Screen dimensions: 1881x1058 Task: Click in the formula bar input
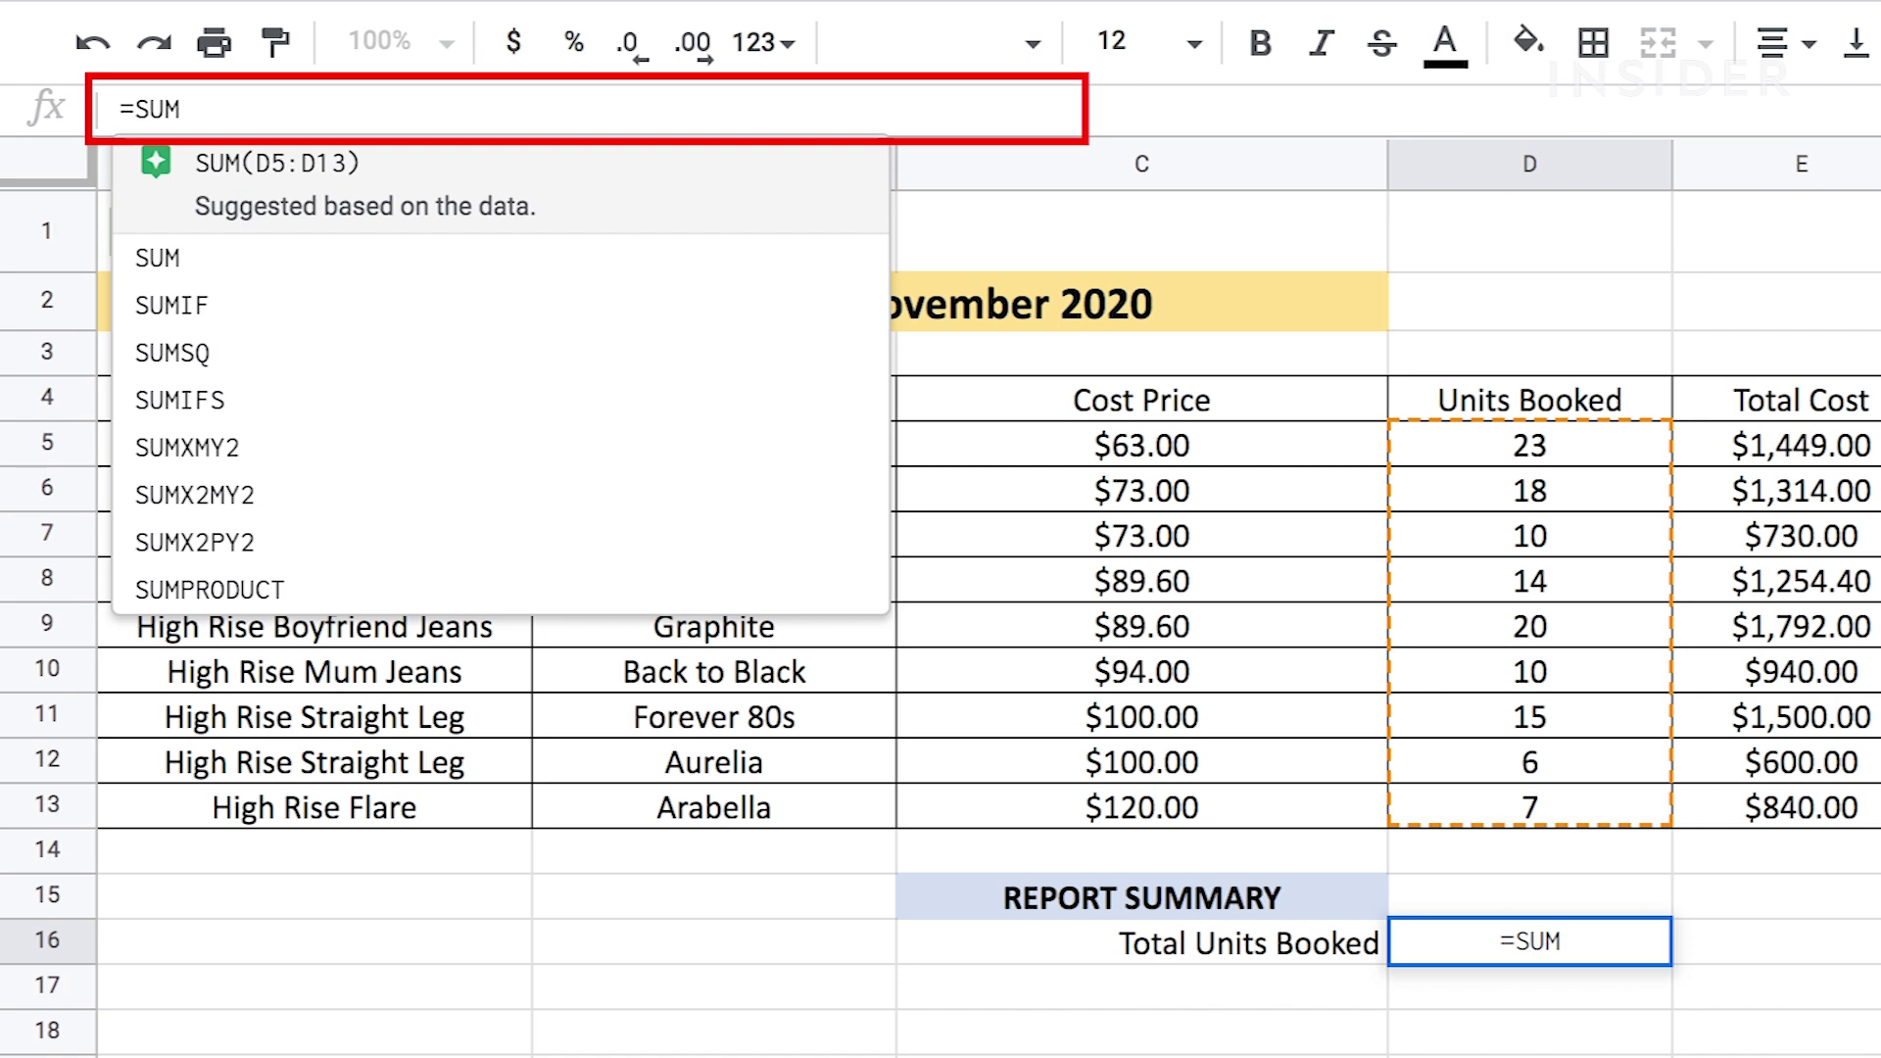[588, 109]
